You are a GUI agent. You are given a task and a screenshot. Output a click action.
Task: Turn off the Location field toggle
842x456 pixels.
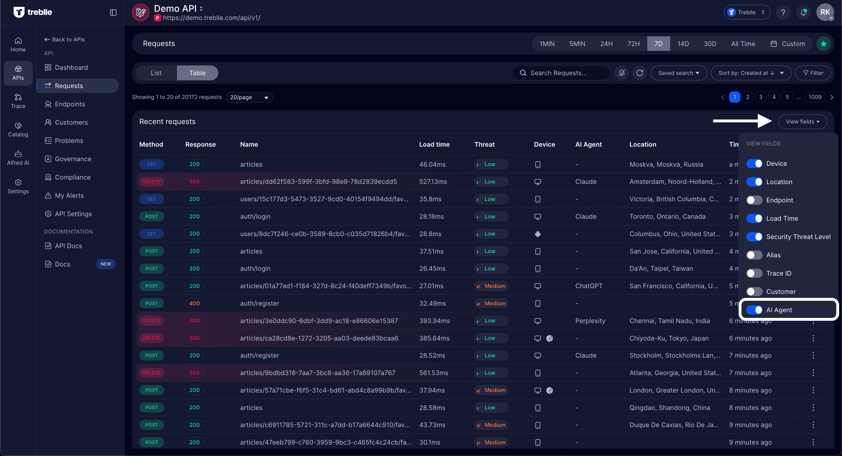(x=755, y=182)
